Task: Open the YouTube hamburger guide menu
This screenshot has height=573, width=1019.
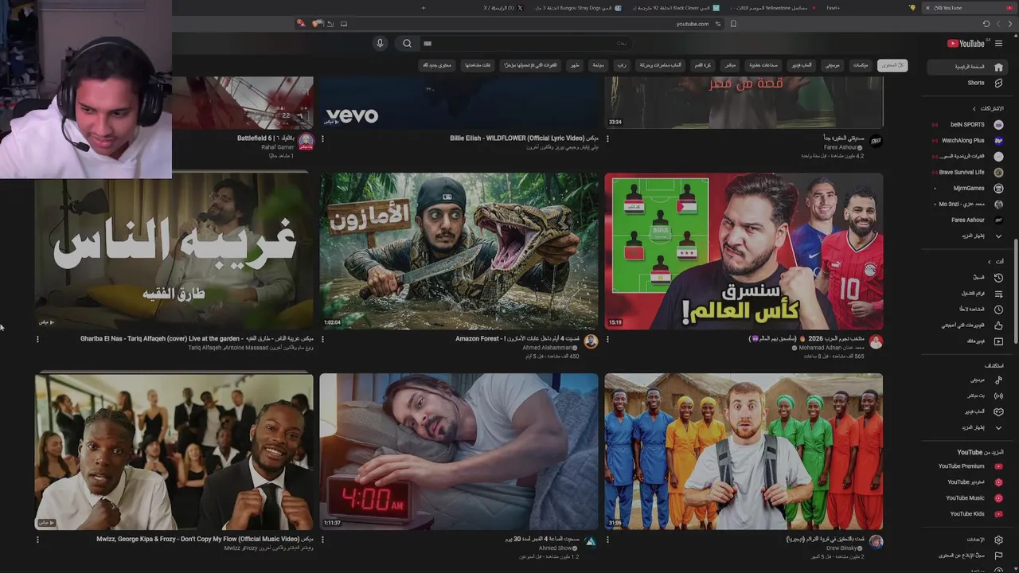Action: click(x=998, y=44)
